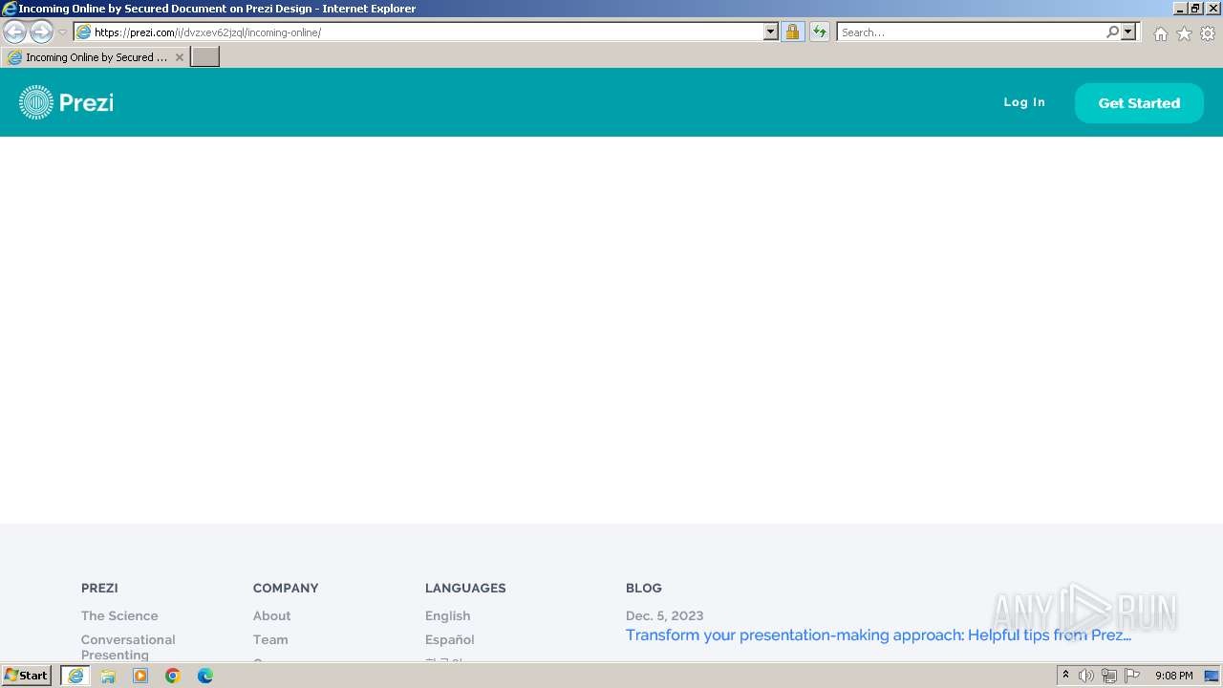Click the network tray icon
The image size is (1223, 688).
1109,676
